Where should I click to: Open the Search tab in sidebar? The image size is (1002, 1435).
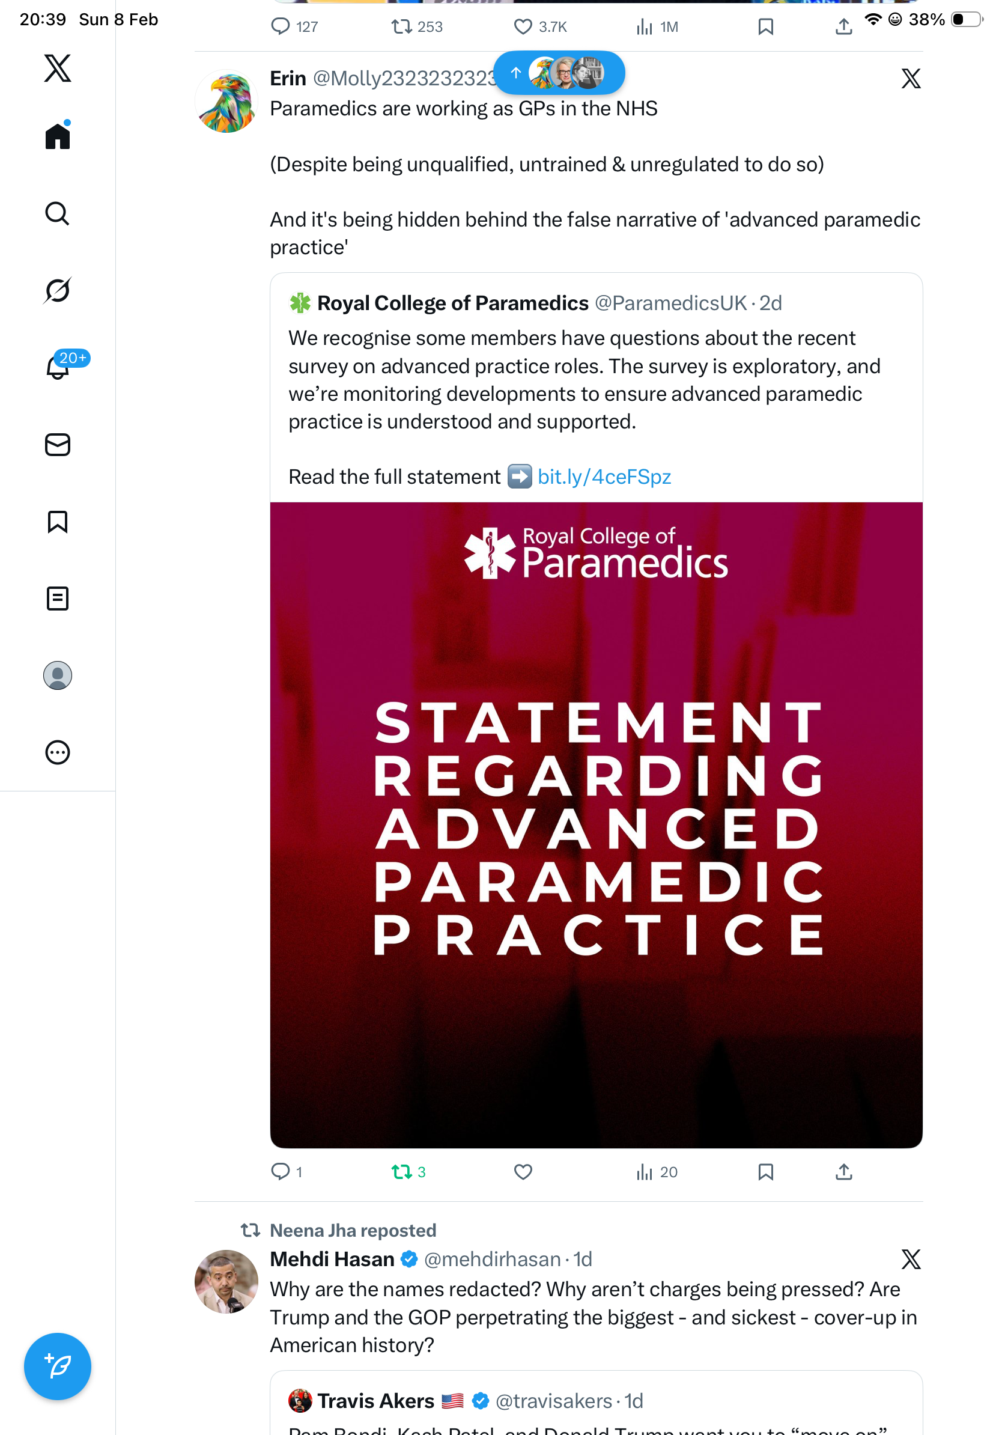point(58,214)
